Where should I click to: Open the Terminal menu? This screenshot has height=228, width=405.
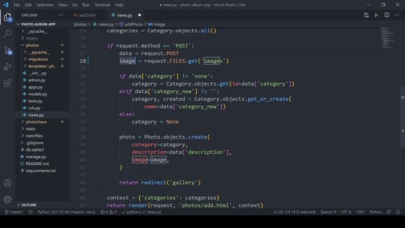pyautogui.click(x=102, y=5)
